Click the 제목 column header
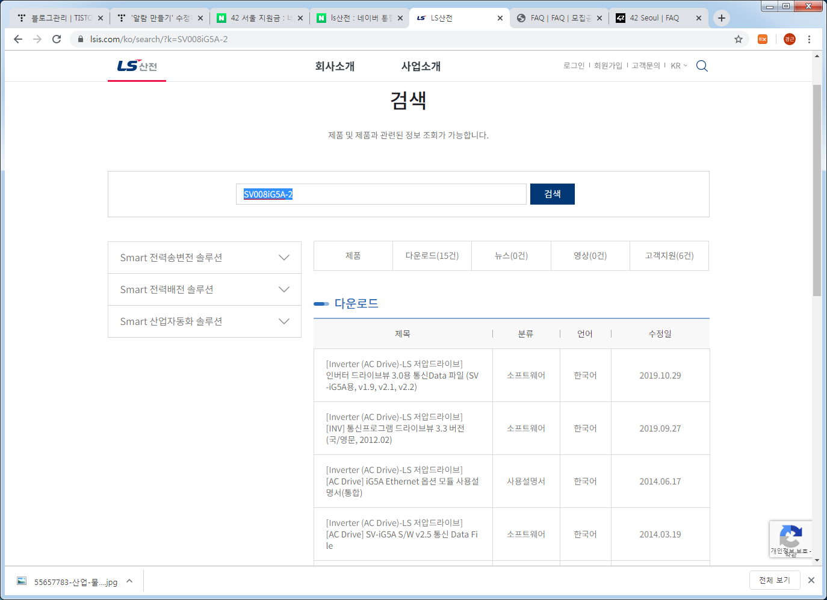 403,334
